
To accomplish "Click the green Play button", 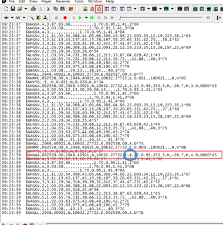I will pyautogui.click(x=80, y=18).
